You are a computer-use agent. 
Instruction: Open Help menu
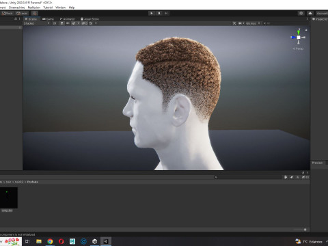[x=72, y=8]
